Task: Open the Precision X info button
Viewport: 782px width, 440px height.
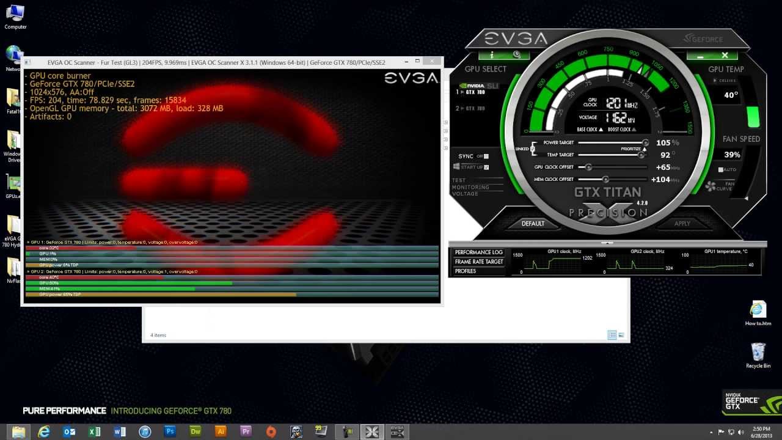Action: [492, 55]
